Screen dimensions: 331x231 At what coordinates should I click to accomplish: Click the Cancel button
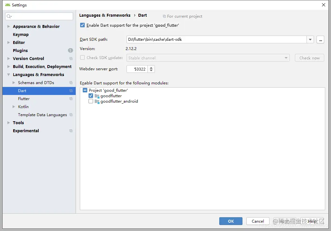coord(258,221)
